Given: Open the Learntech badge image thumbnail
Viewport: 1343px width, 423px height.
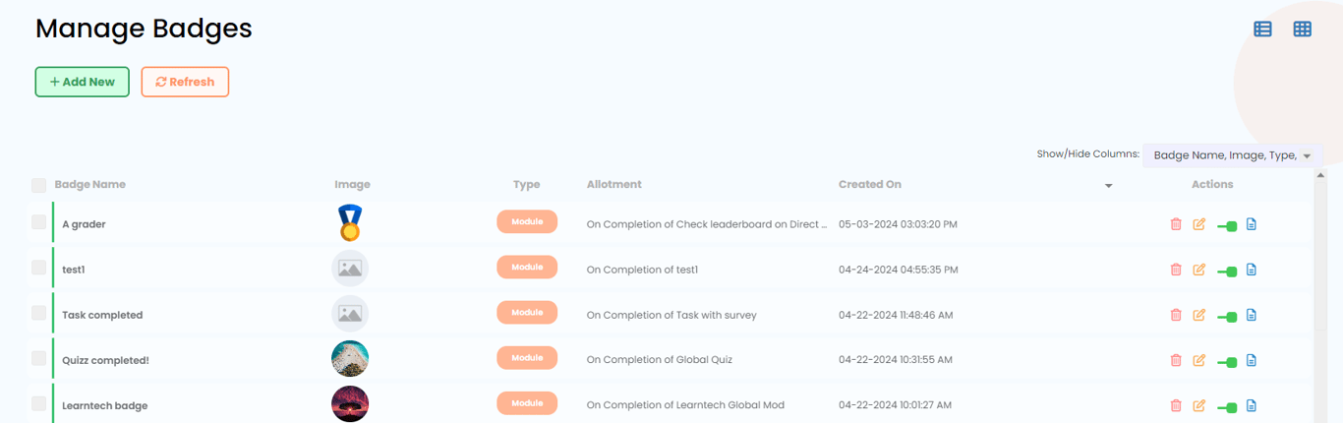Looking at the screenshot, I should point(350,404).
